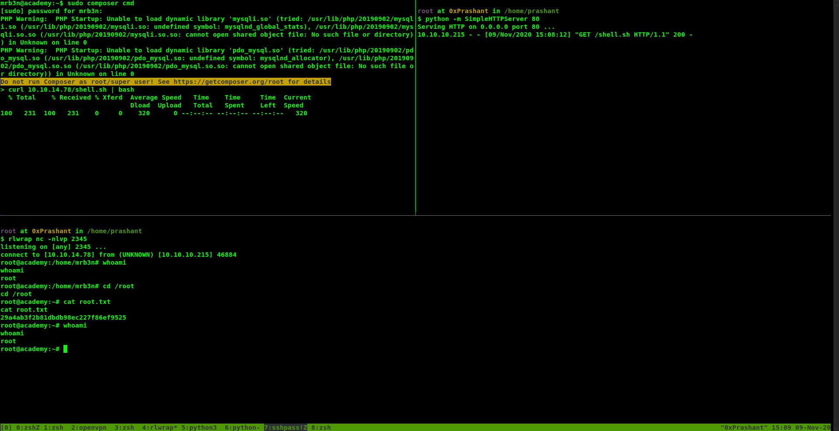839x431 pixels.
Task: Open tmux window 3:zsh
Action: pyautogui.click(x=124, y=428)
